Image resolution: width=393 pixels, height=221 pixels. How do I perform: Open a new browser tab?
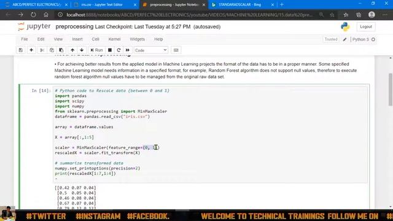coord(282,4)
